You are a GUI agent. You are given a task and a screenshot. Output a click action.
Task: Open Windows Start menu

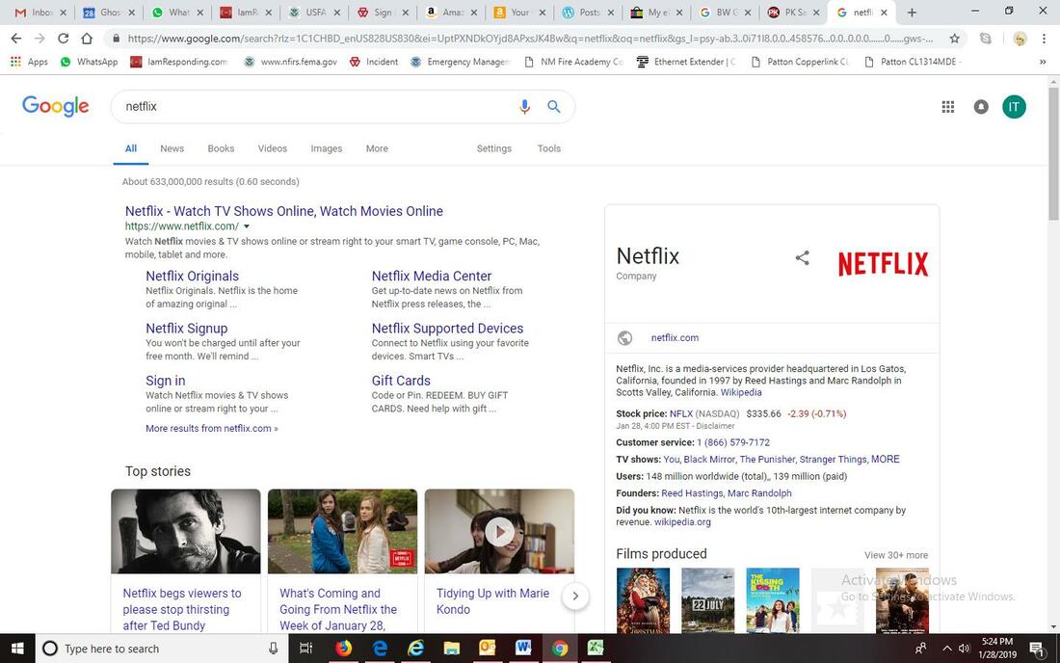17,649
